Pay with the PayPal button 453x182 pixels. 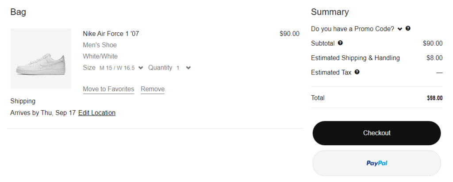[376, 163]
